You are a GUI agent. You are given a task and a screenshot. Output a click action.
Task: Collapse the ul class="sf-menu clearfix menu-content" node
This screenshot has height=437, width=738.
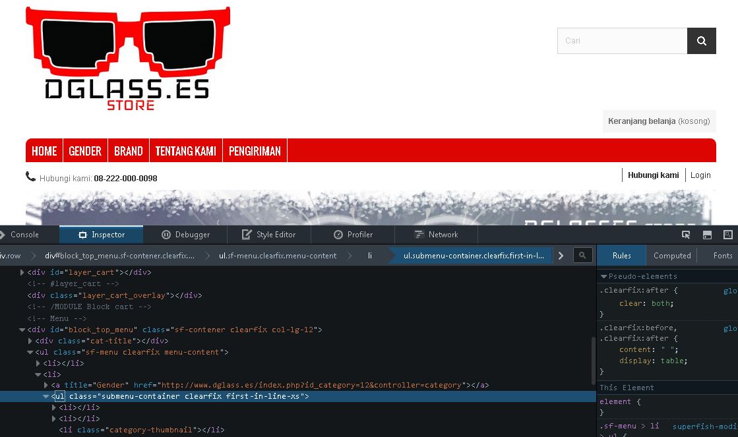tap(30, 353)
